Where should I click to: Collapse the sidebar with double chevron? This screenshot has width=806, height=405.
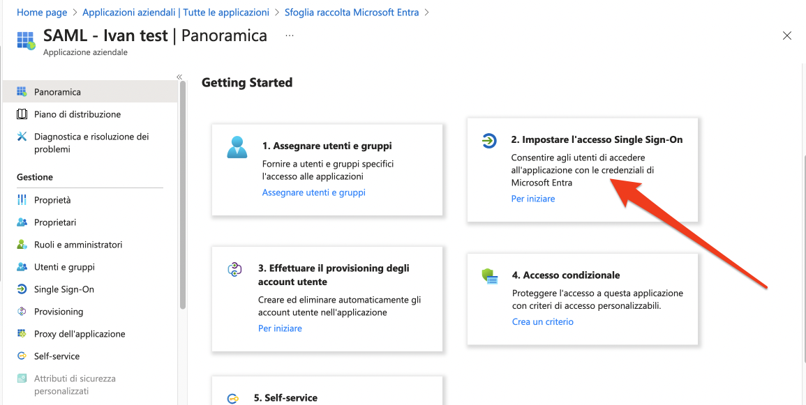click(x=179, y=77)
